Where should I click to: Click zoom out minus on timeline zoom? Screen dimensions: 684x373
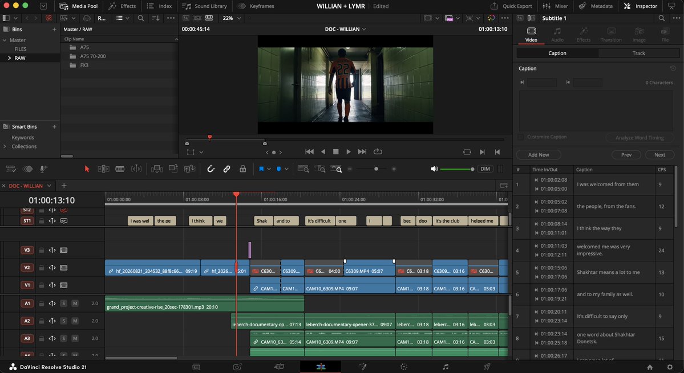click(x=350, y=169)
